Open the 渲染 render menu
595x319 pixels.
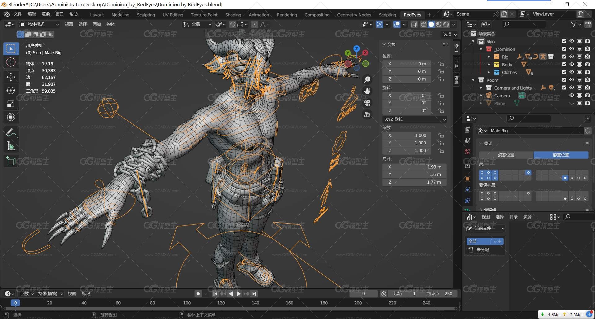click(46, 14)
